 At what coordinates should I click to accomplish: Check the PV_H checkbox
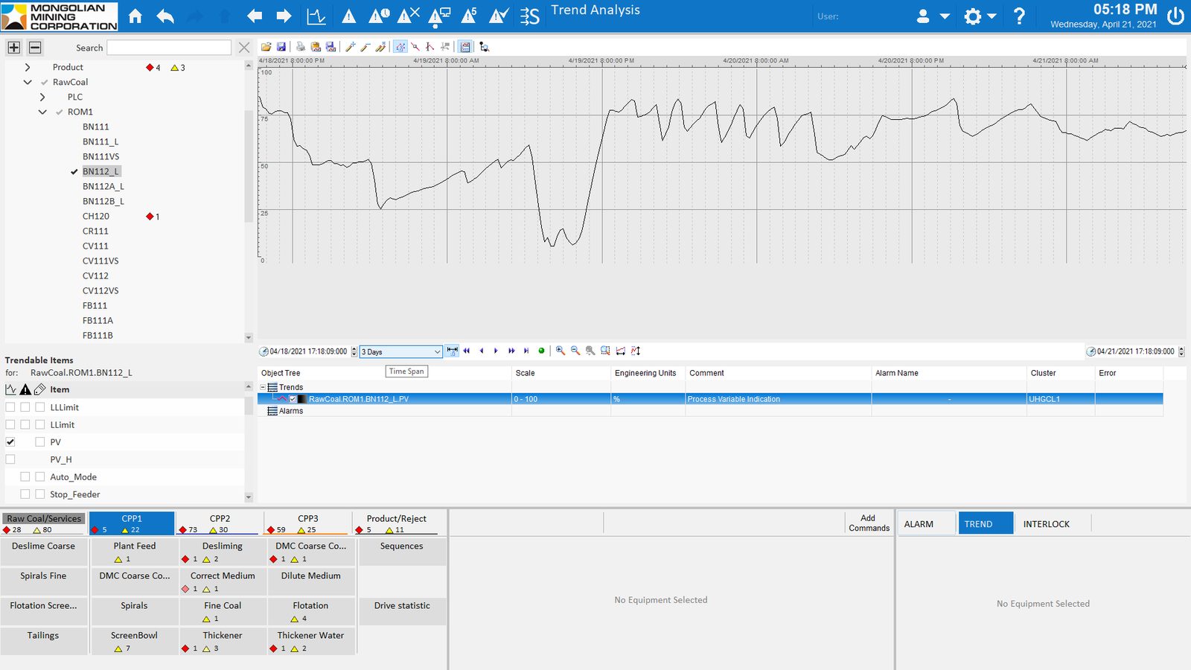[10, 459]
